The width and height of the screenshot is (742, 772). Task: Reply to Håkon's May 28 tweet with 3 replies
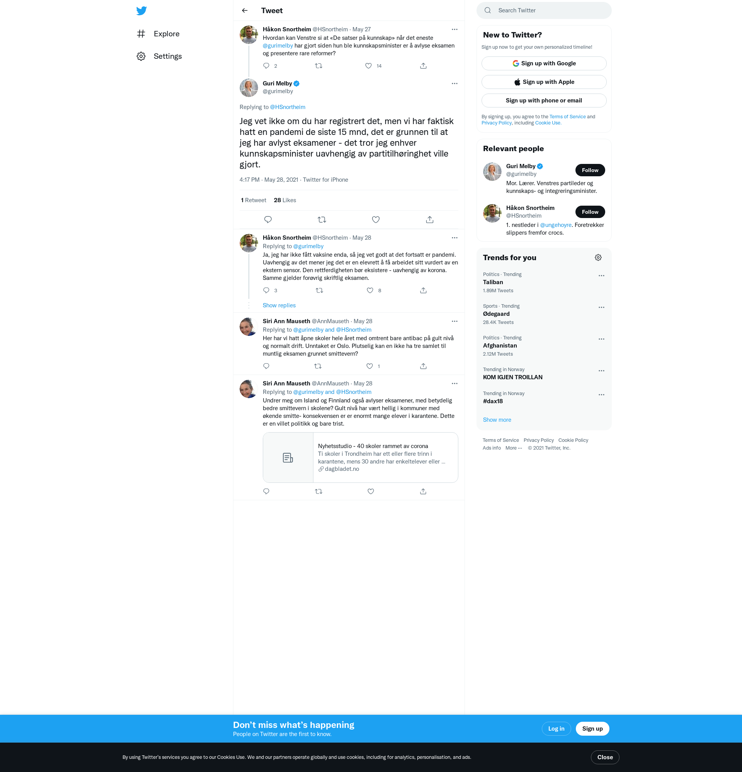point(266,291)
